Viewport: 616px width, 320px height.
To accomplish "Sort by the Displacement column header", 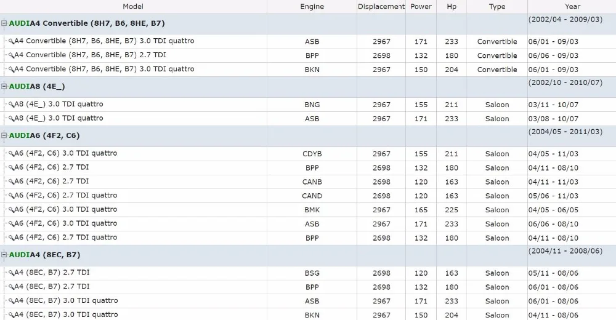I will point(381,6).
